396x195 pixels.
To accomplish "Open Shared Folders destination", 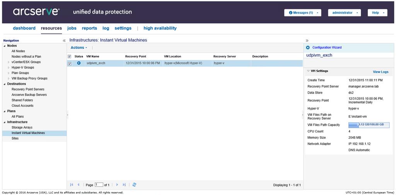I will point(22,100).
